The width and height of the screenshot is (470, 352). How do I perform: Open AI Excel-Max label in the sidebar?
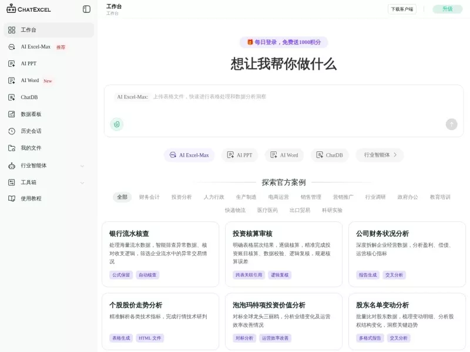pyautogui.click(x=36, y=47)
